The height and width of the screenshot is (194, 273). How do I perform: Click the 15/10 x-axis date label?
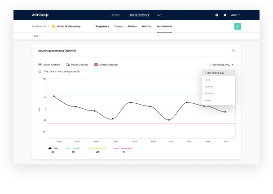tap(116, 141)
